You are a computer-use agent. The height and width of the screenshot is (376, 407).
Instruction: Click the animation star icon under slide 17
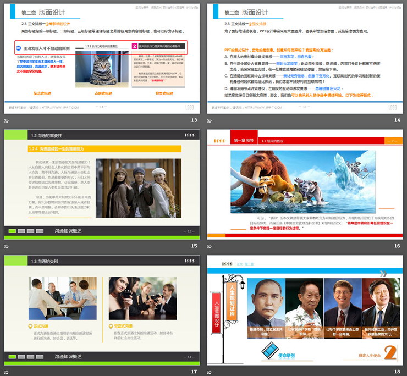pos(7,372)
